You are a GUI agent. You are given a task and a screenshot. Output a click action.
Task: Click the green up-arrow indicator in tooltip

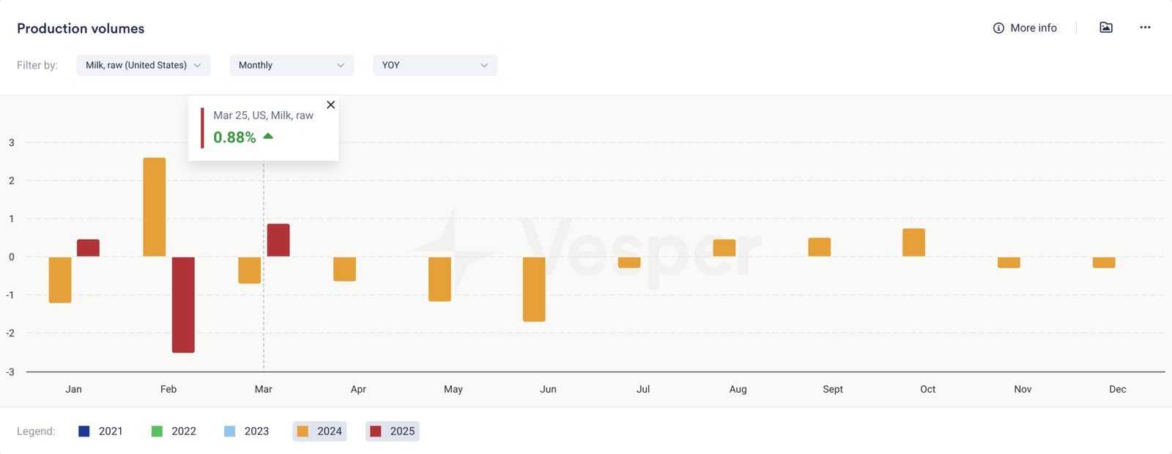(x=268, y=136)
